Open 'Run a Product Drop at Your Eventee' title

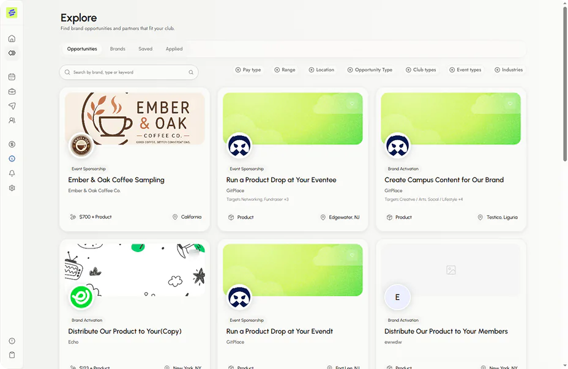[281, 180]
